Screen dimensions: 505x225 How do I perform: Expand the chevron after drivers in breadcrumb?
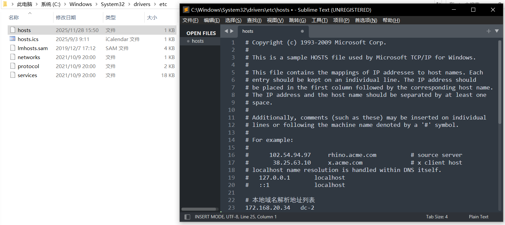(x=155, y=4)
